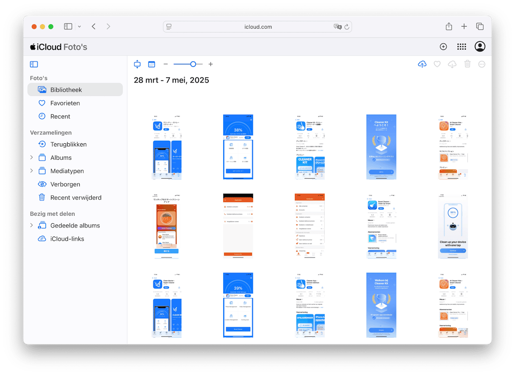Click the trash delete icon in toolbar
The width and height of the screenshot is (515, 375).
pos(467,64)
